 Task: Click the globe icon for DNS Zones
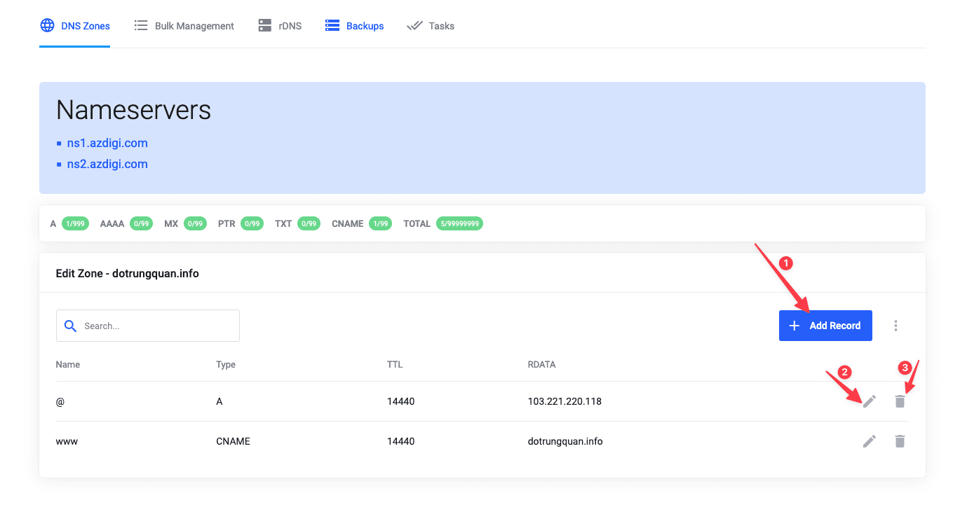coord(47,26)
